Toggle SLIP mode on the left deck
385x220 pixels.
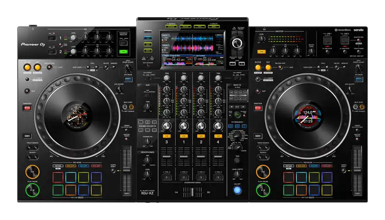coord(27,91)
